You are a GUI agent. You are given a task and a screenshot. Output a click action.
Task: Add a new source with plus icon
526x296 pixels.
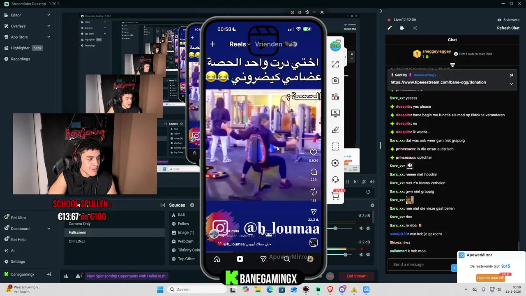192,205
